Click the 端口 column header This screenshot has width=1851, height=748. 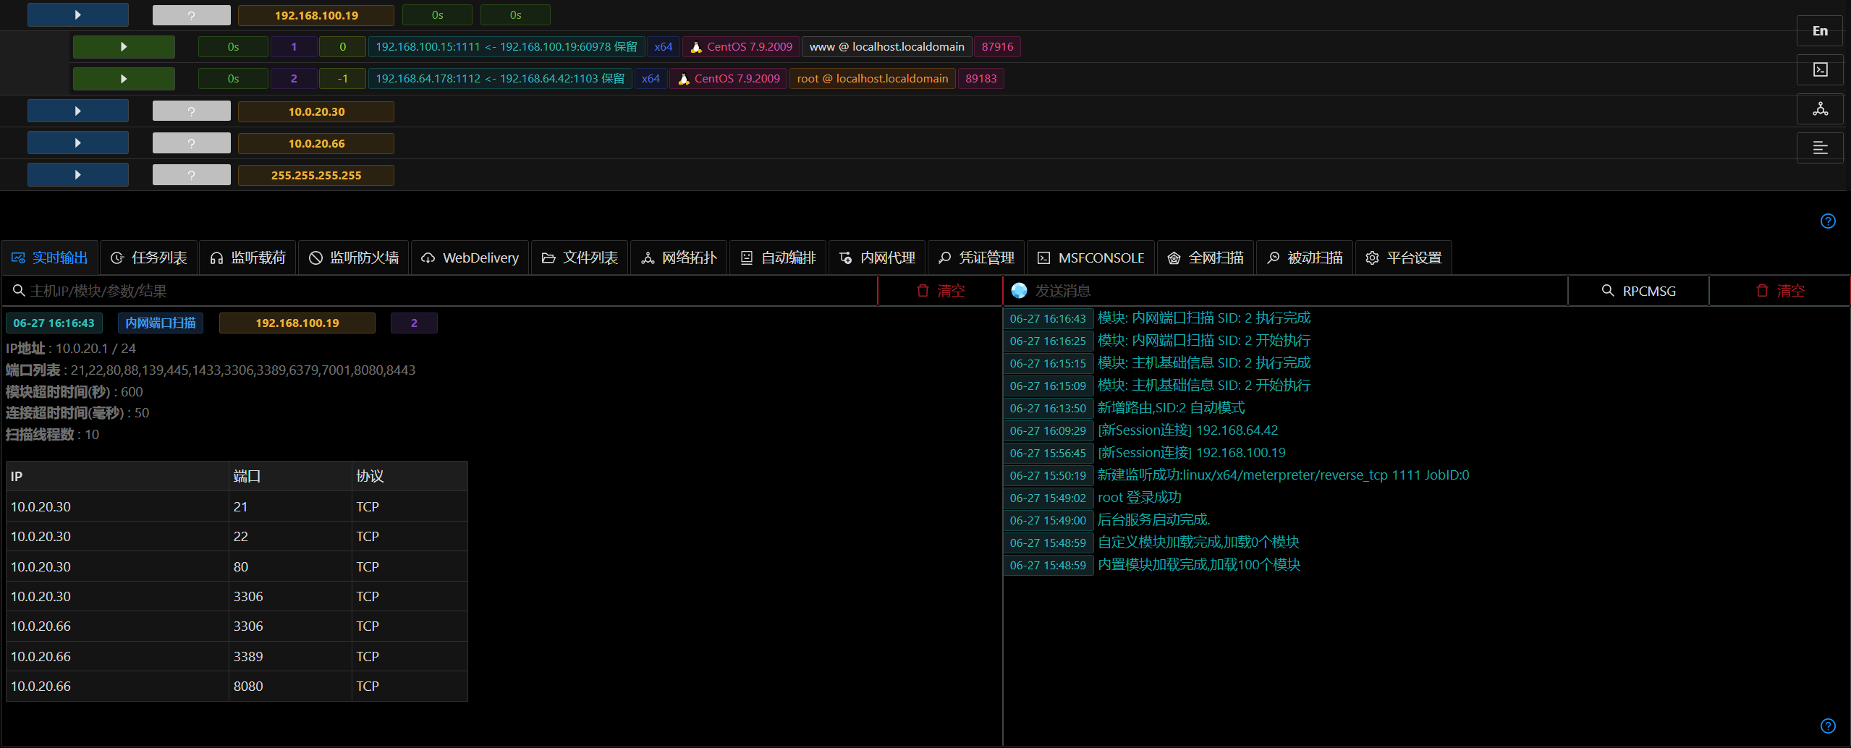pyautogui.click(x=290, y=476)
